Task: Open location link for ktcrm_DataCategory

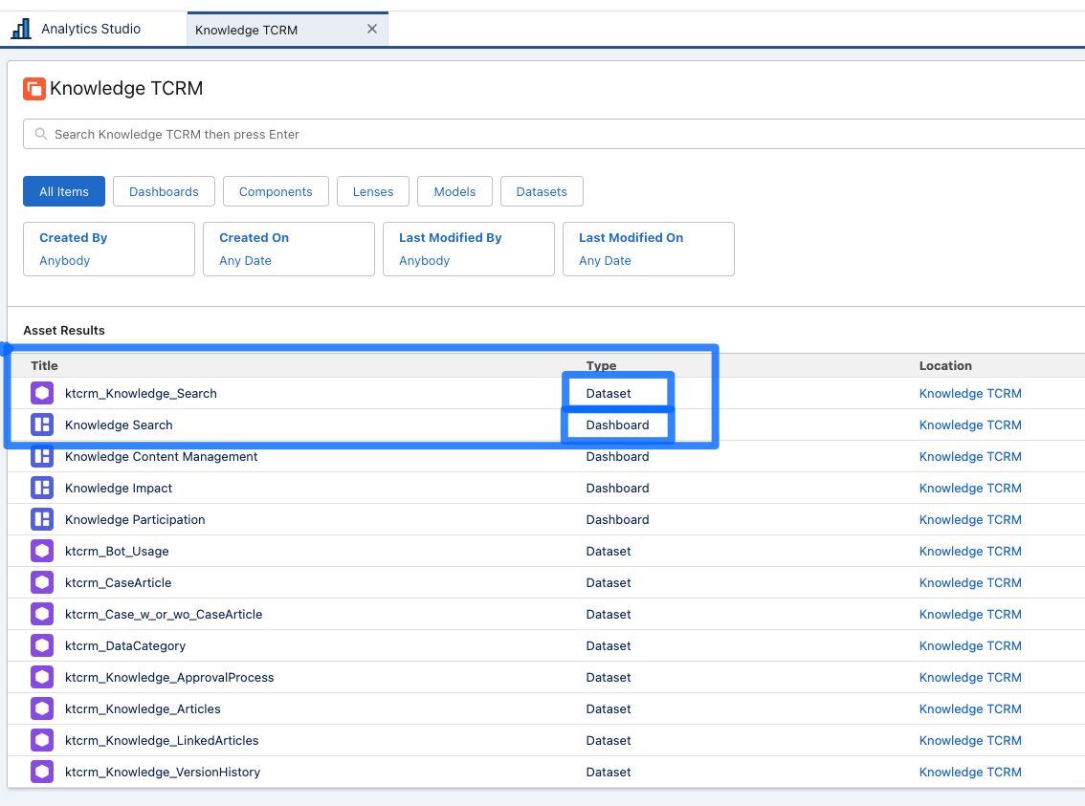Action: [x=970, y=645]
